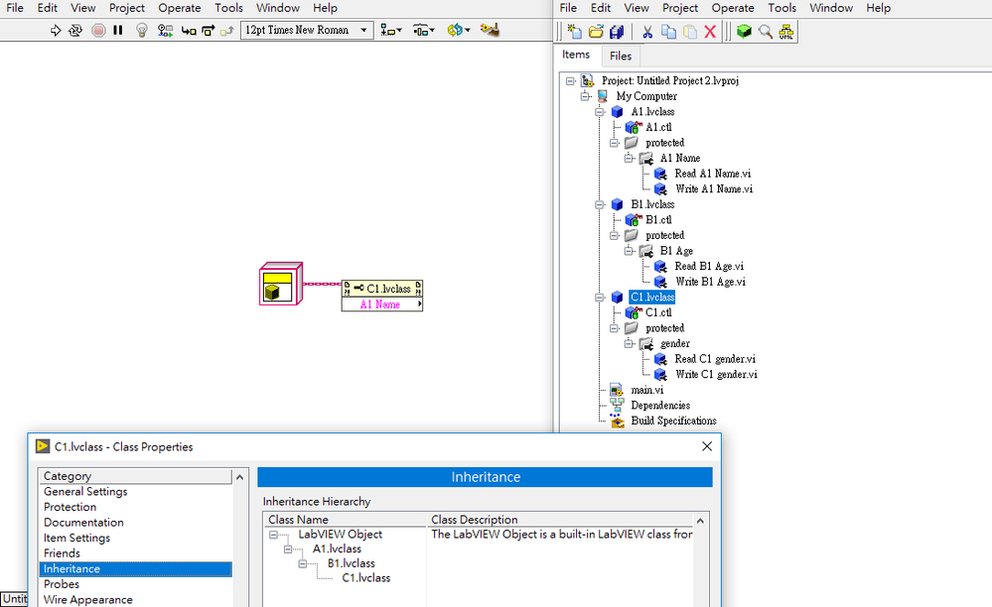Open the Distribute Objects dropdown
992x607 pixels.
point(423,31)
